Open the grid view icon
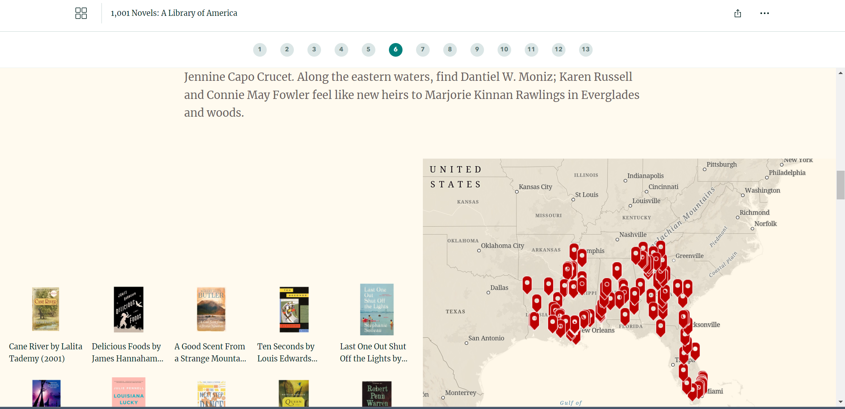The height and width of the screenshot is (409, 845). [81, 13]
